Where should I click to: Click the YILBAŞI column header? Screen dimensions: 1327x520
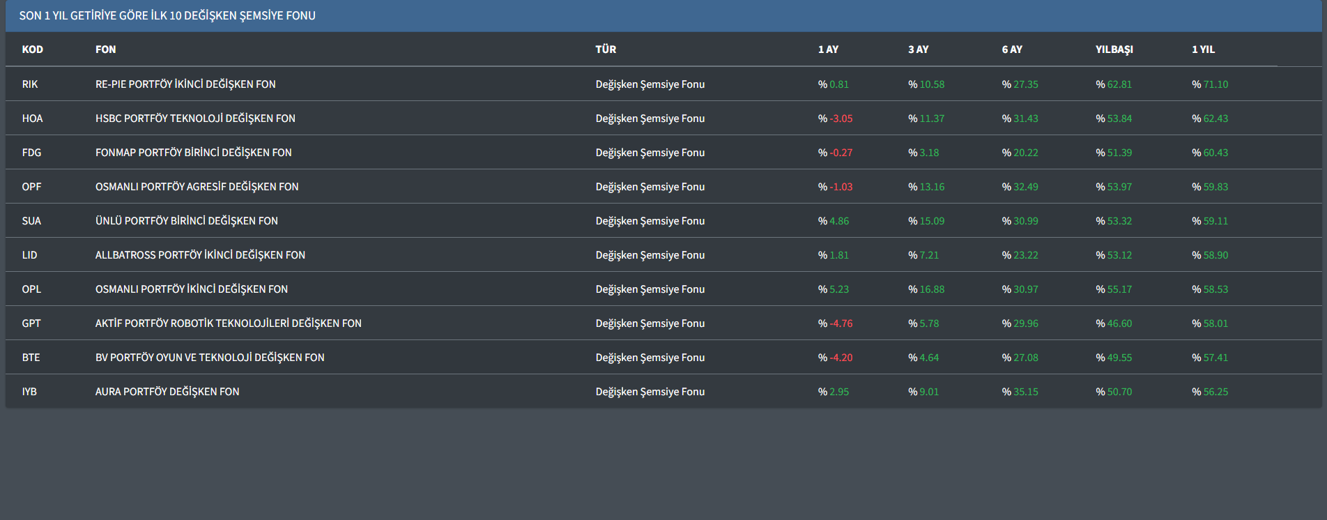coord(1114,49)
